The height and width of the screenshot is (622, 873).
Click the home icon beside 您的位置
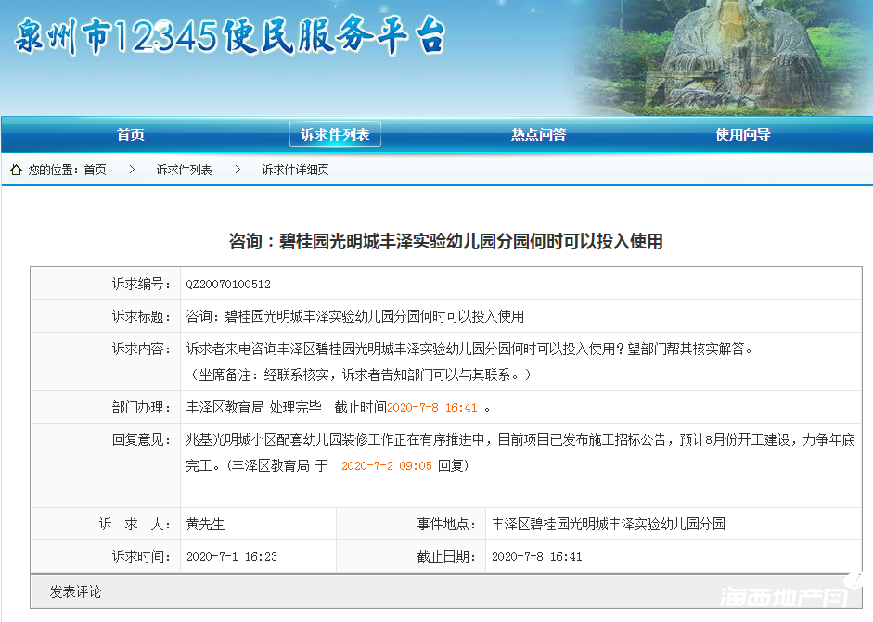coord(16,170)
